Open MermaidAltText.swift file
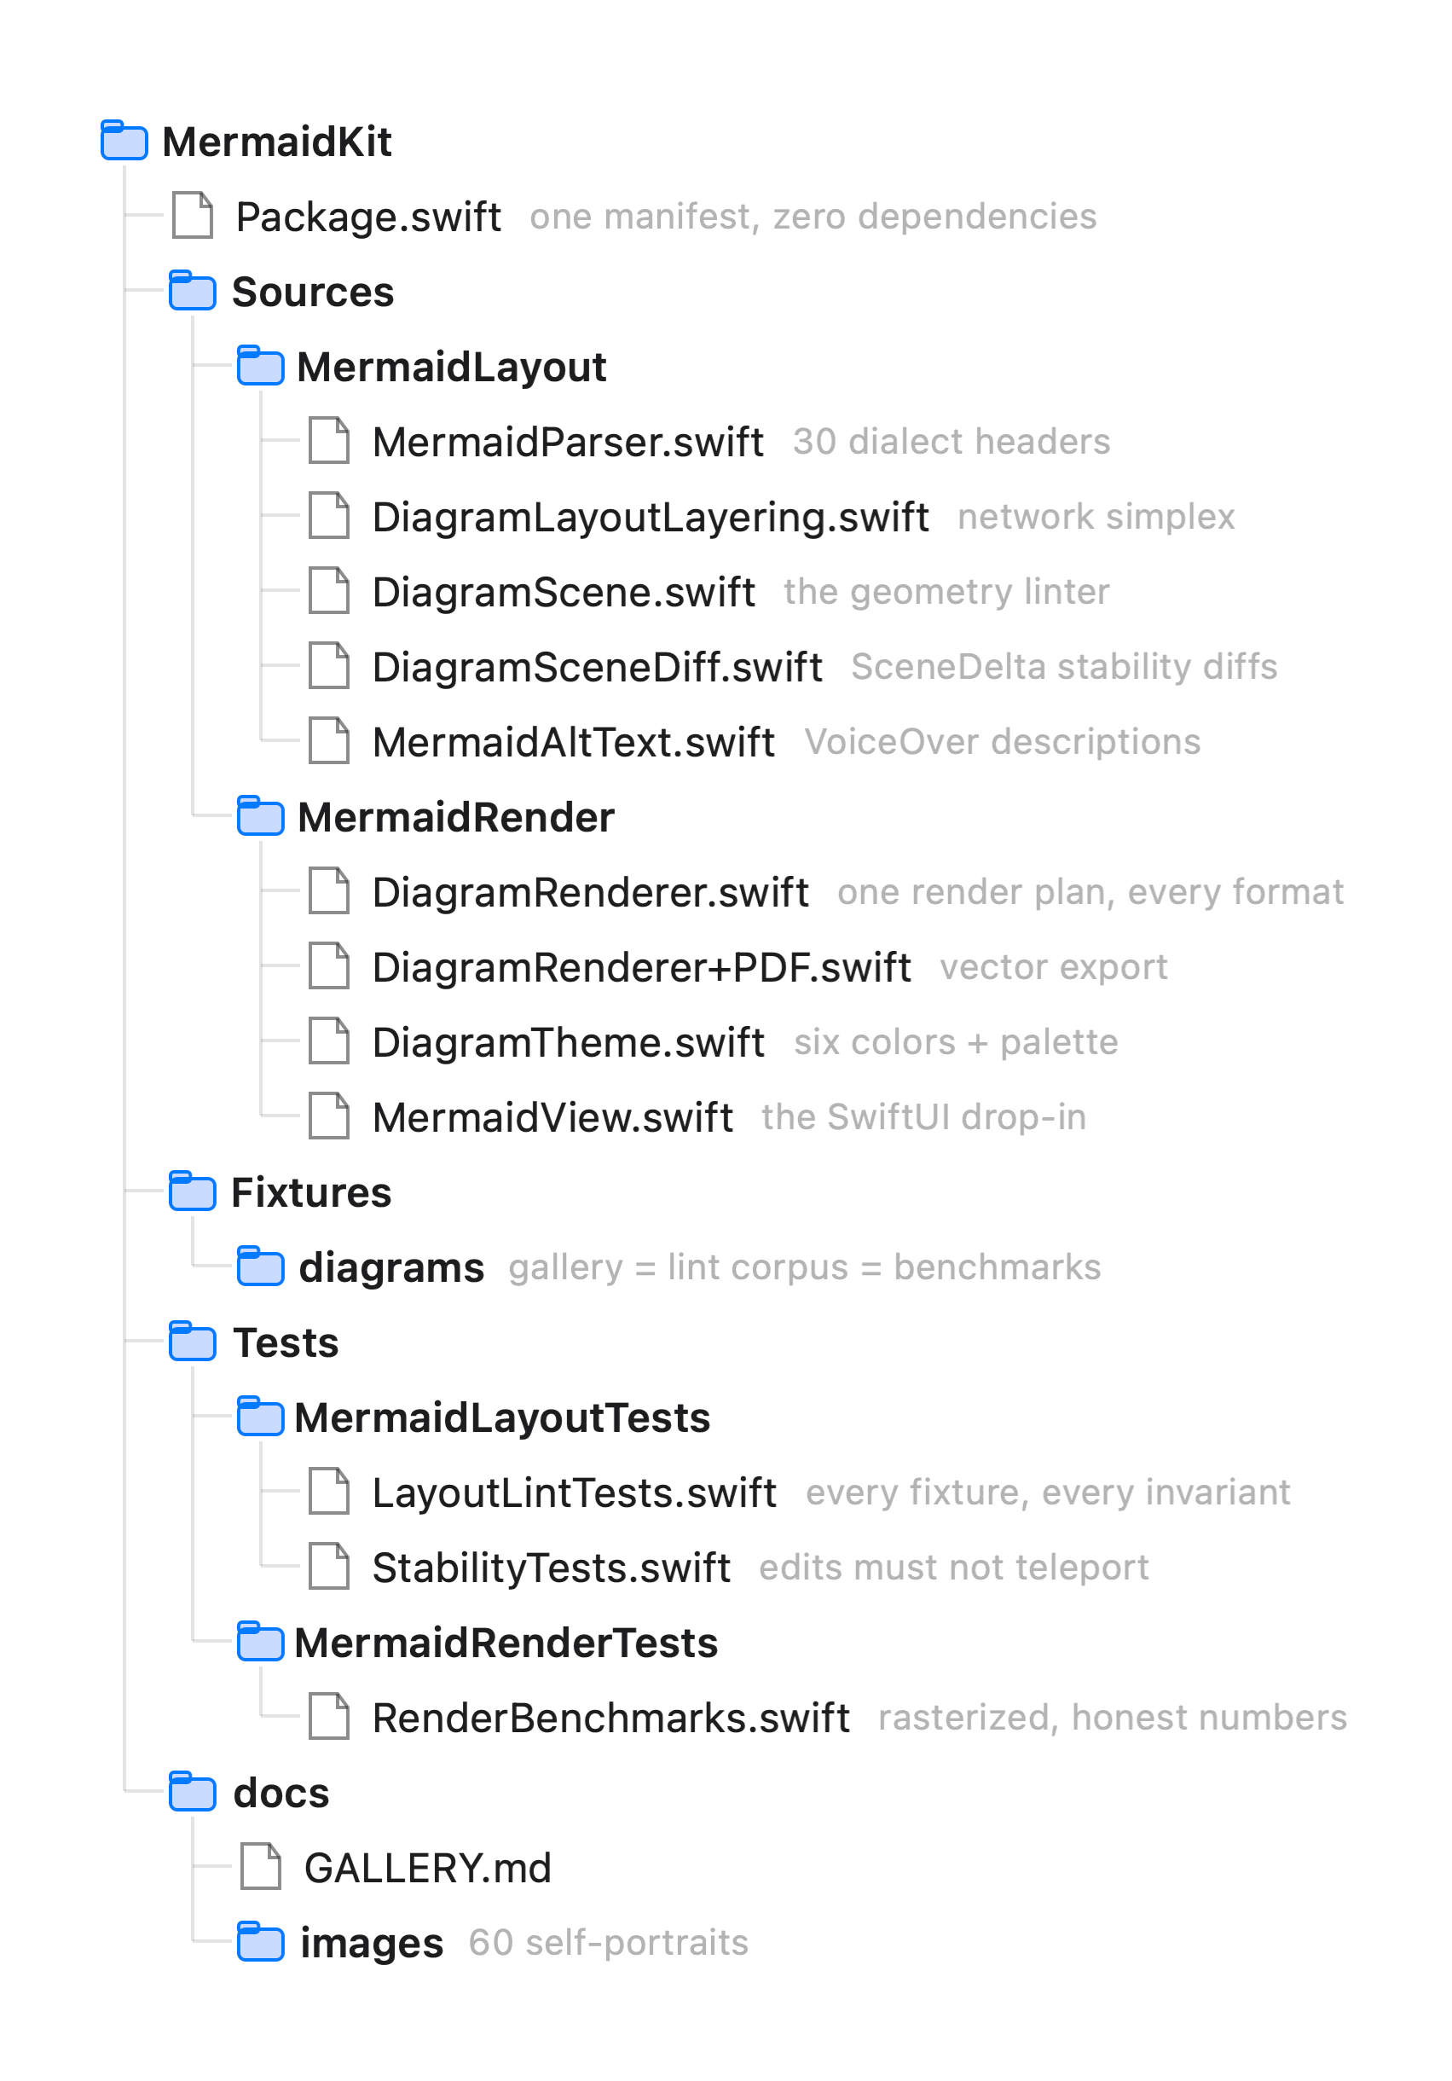The image size is (1452, 2081). click(573, 742)
